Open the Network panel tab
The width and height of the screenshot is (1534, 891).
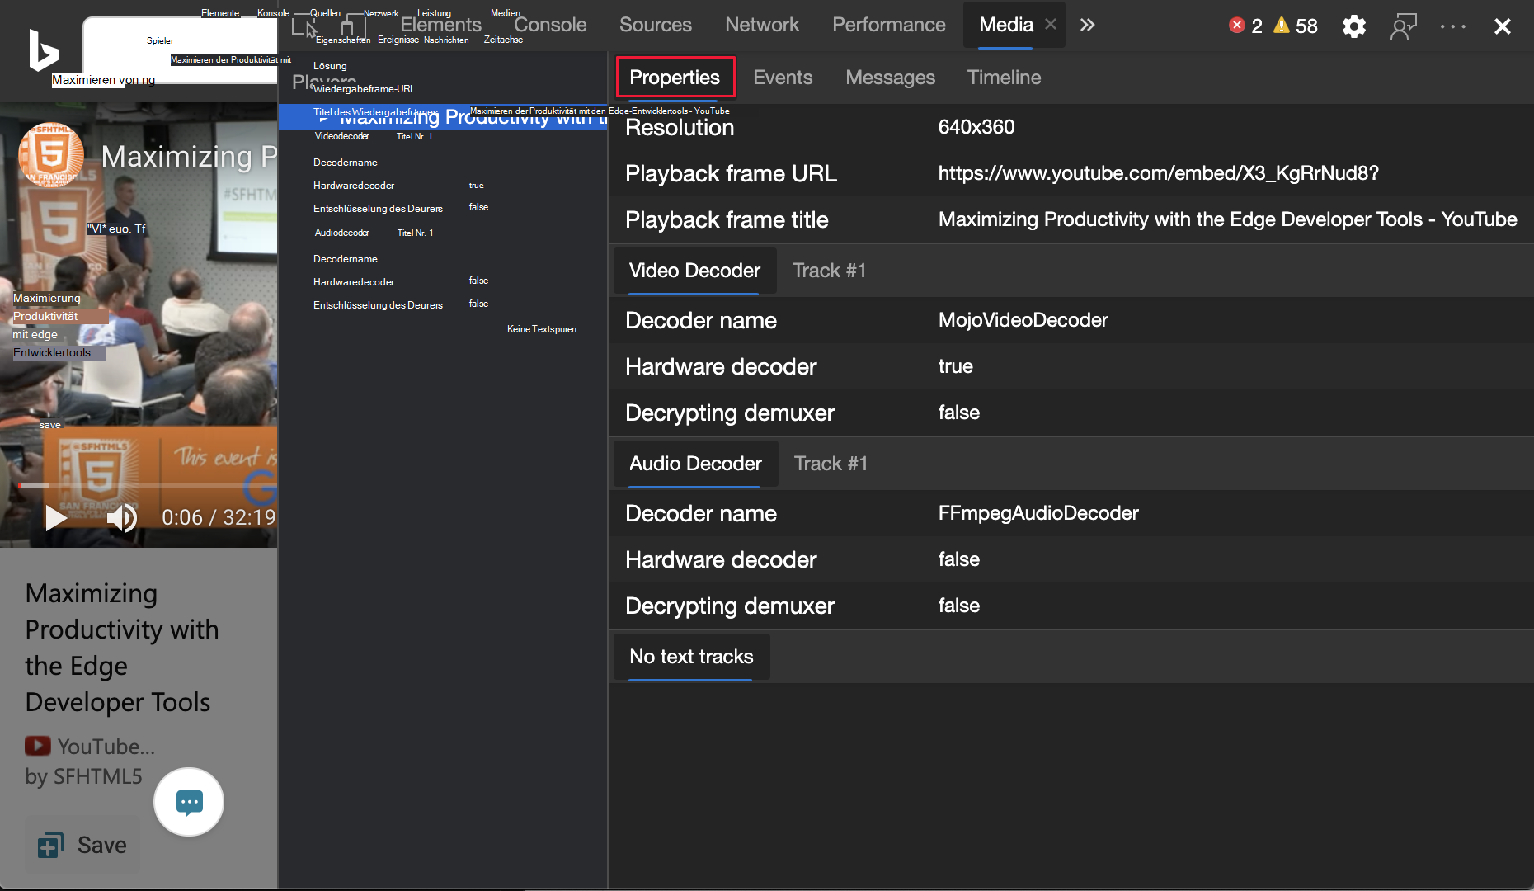click(761, 26)
